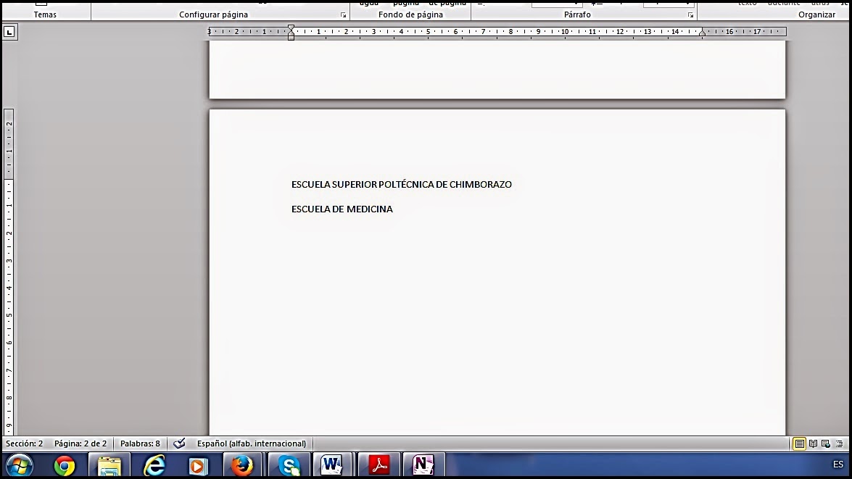Click the Temas group label
This screenshot has height=479, width=852.
click(x=45, y=14)
